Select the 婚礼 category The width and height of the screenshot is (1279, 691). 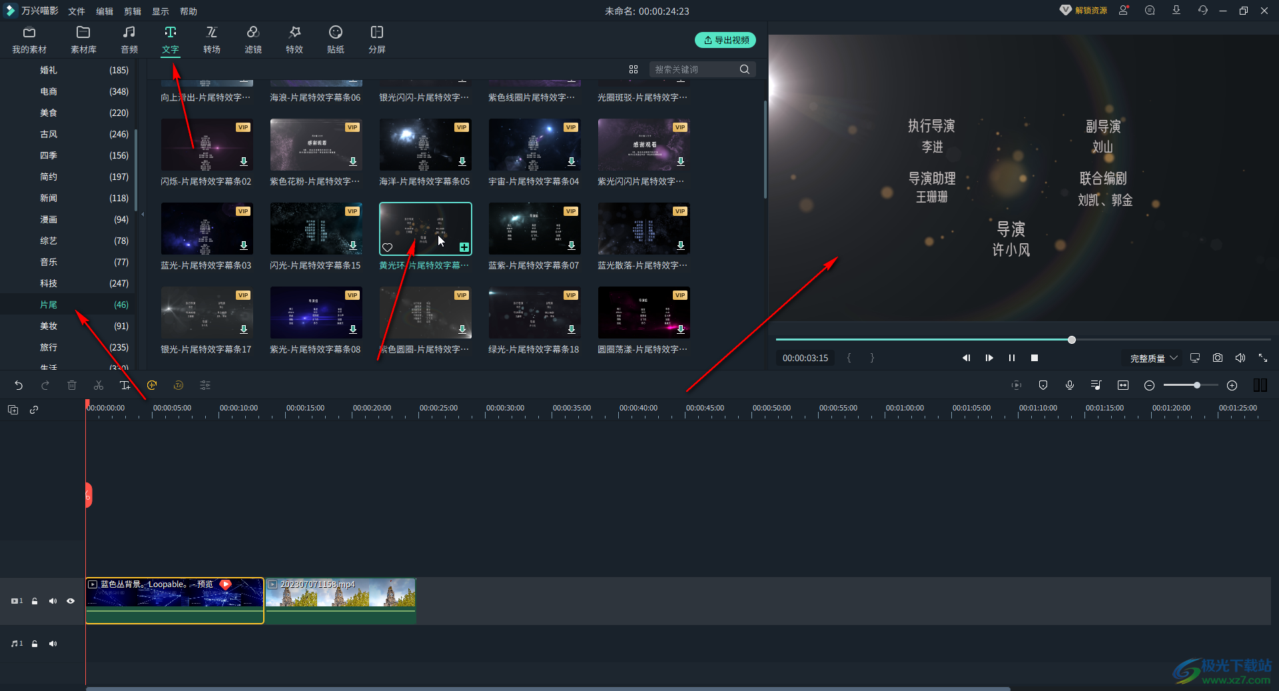[67, 70]
